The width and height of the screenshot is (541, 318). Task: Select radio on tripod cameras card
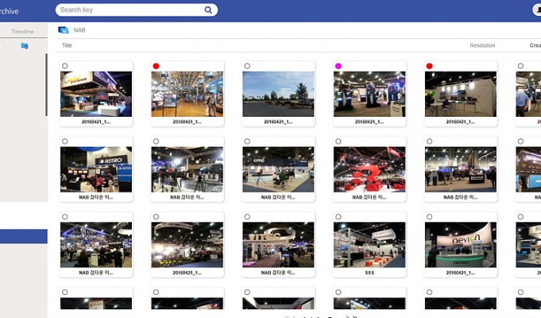click(x=156, y=142)
